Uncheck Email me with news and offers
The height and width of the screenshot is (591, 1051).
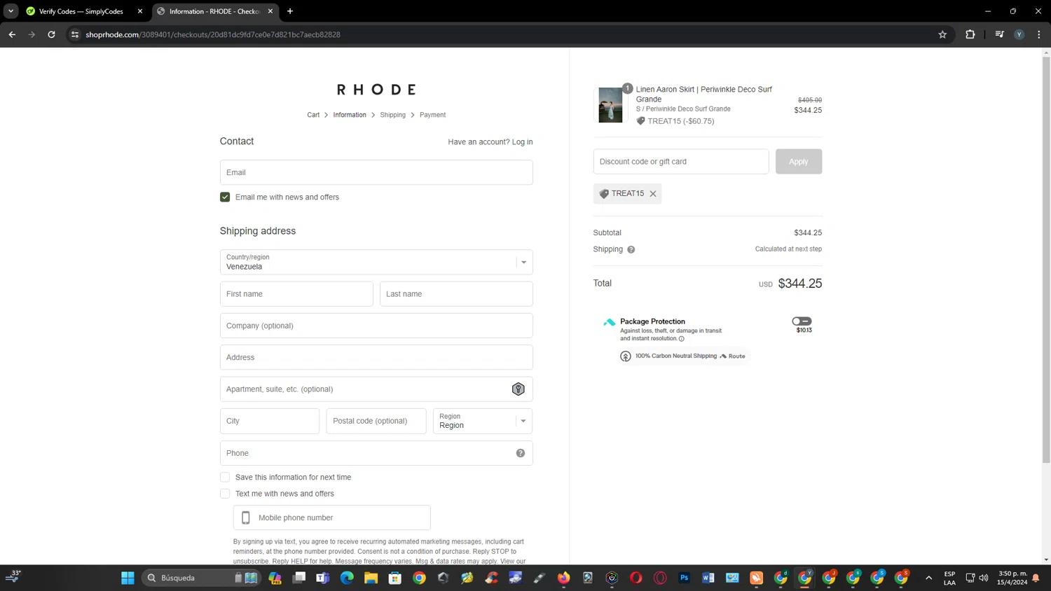[225, 197]
